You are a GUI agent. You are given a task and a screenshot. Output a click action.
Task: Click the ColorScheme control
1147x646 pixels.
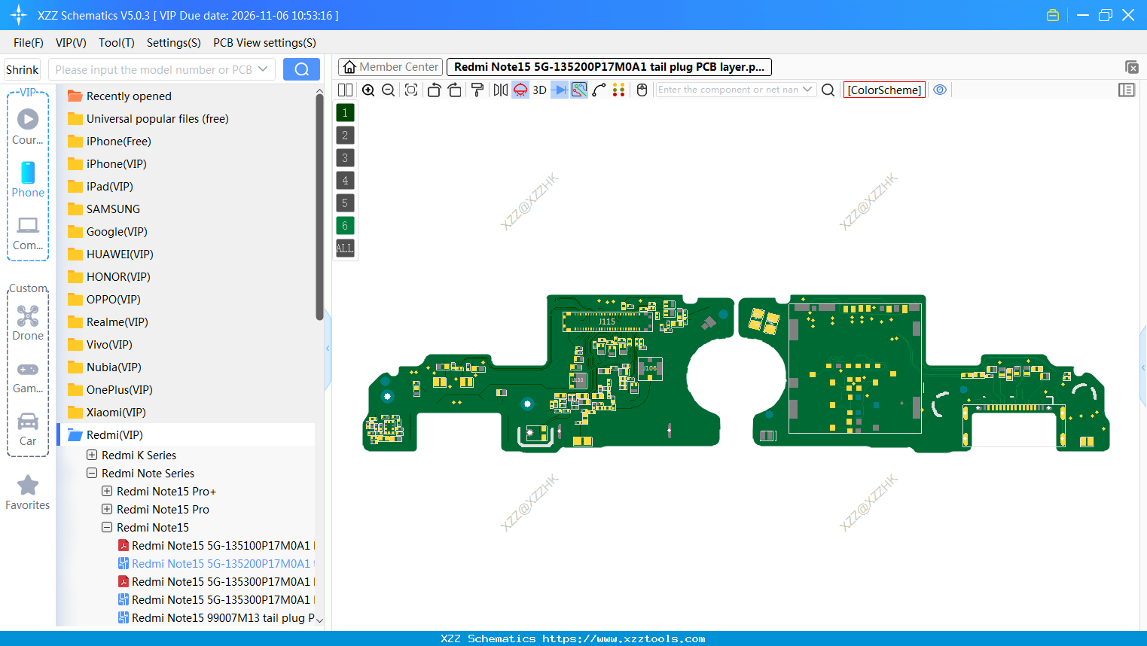tap(884, 90)
